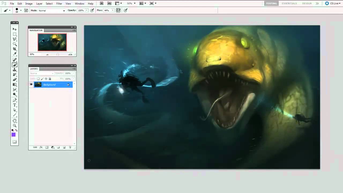This screenshot has width=343, height=193.
Task: Toggle tablet pressure for opacity
Action: coord(92,10)
